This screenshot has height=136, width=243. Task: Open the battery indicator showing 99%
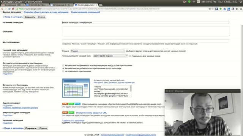pos(207,2)
